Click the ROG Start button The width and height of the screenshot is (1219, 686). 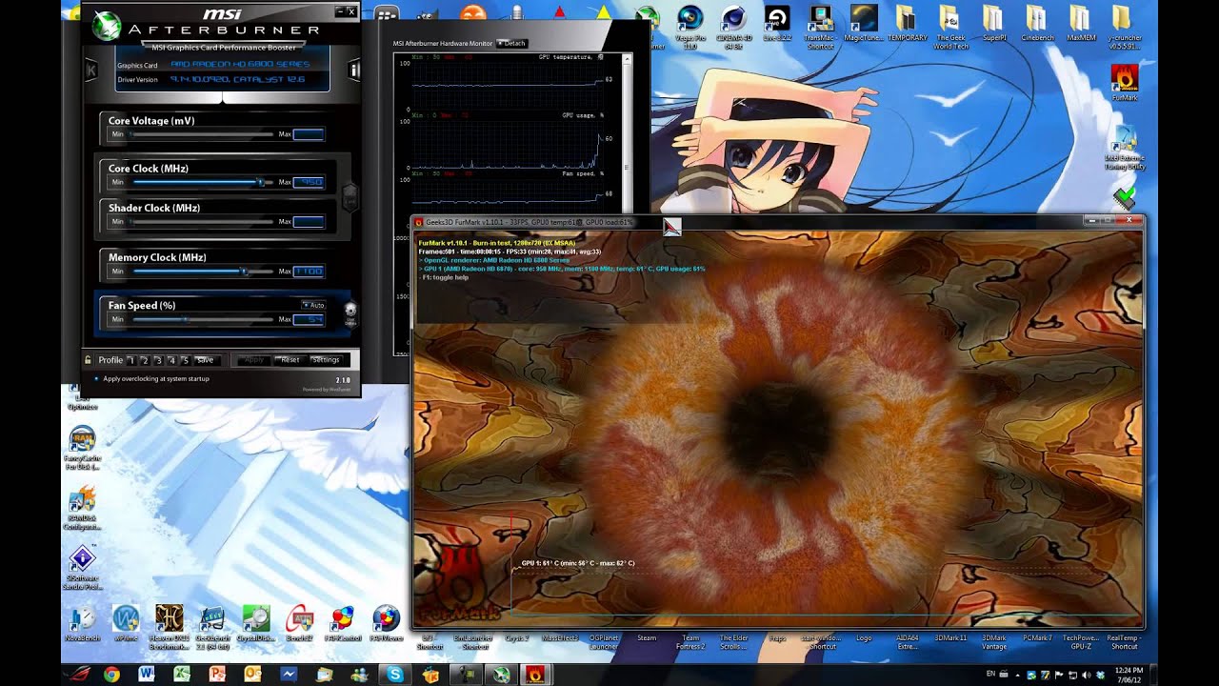pyautogui.click(x=77, y=675)
